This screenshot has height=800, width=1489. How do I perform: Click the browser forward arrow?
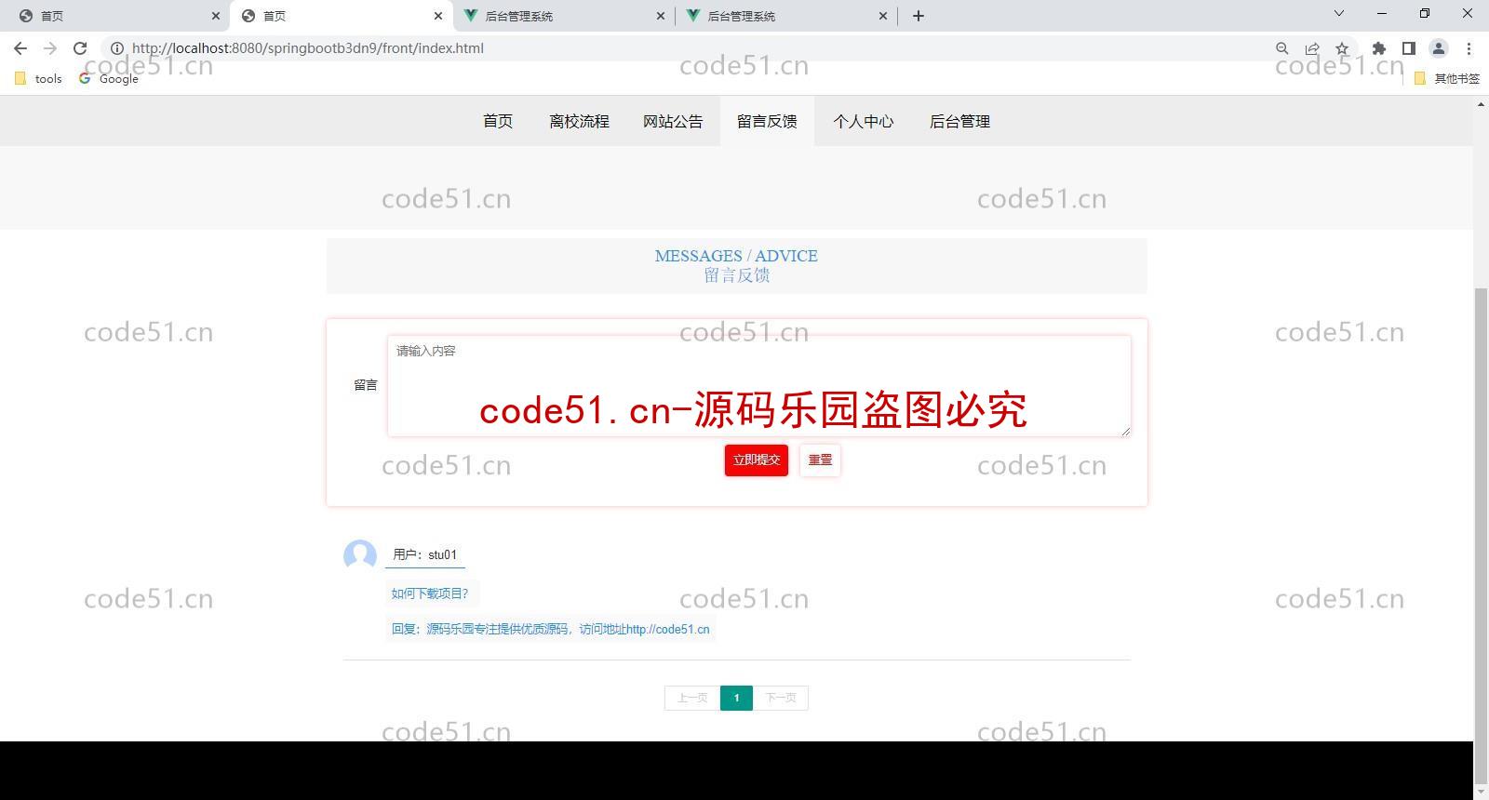coord(50,48)
